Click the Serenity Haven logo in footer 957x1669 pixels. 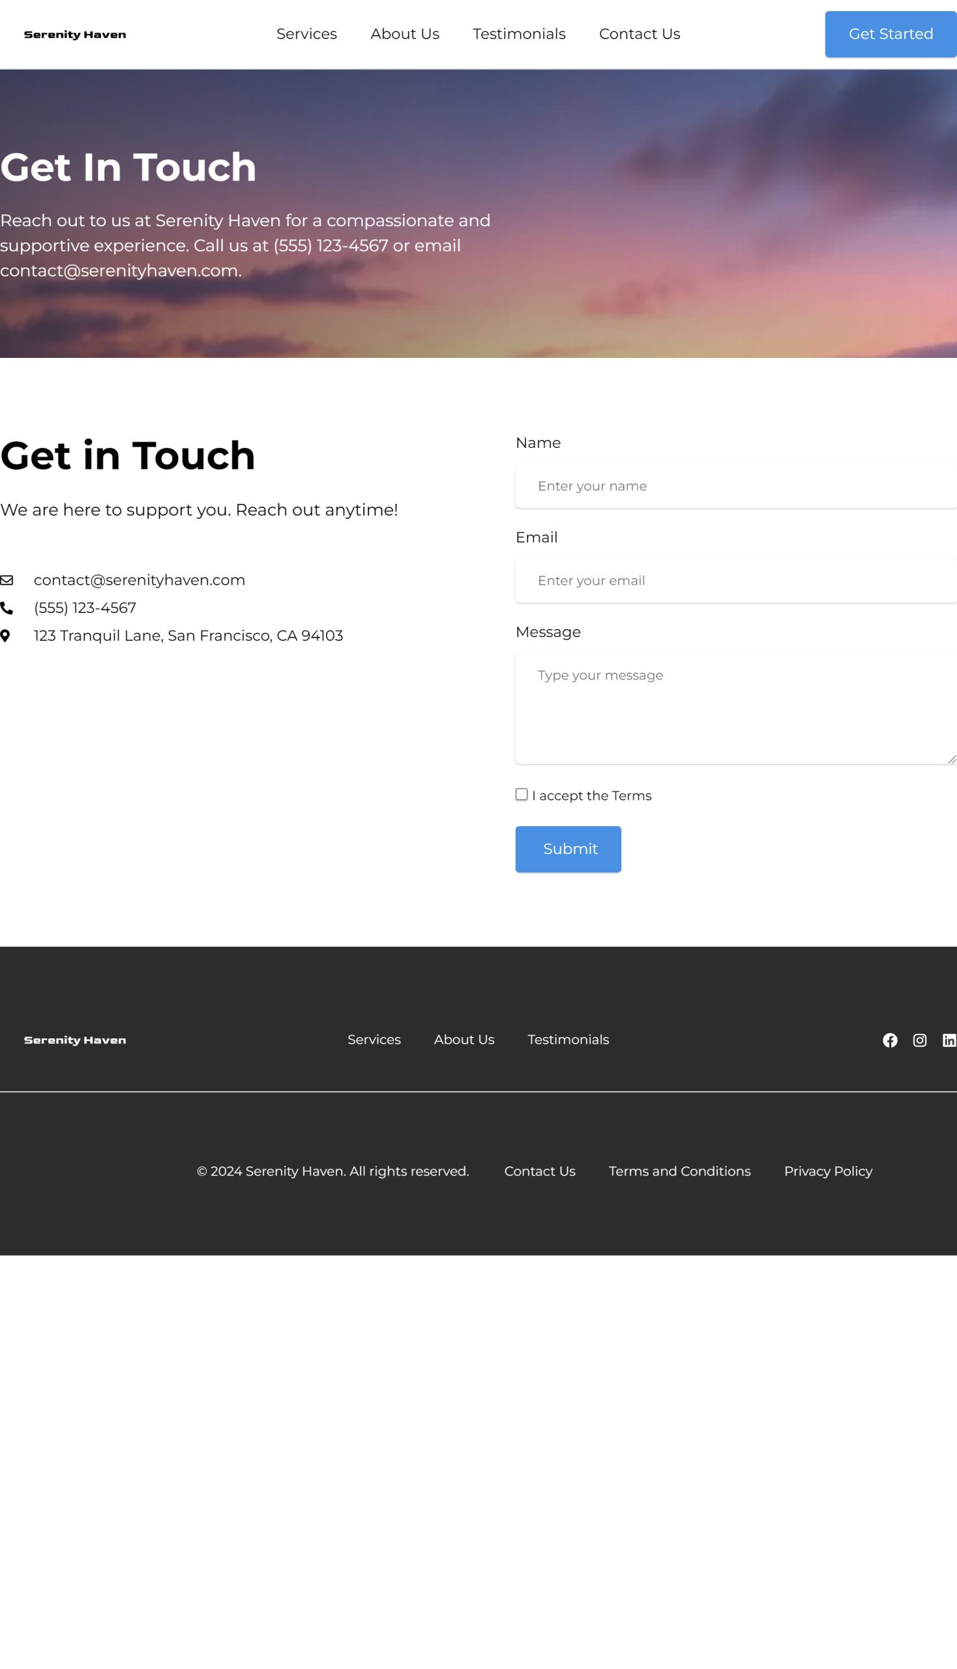[75, 1039]
